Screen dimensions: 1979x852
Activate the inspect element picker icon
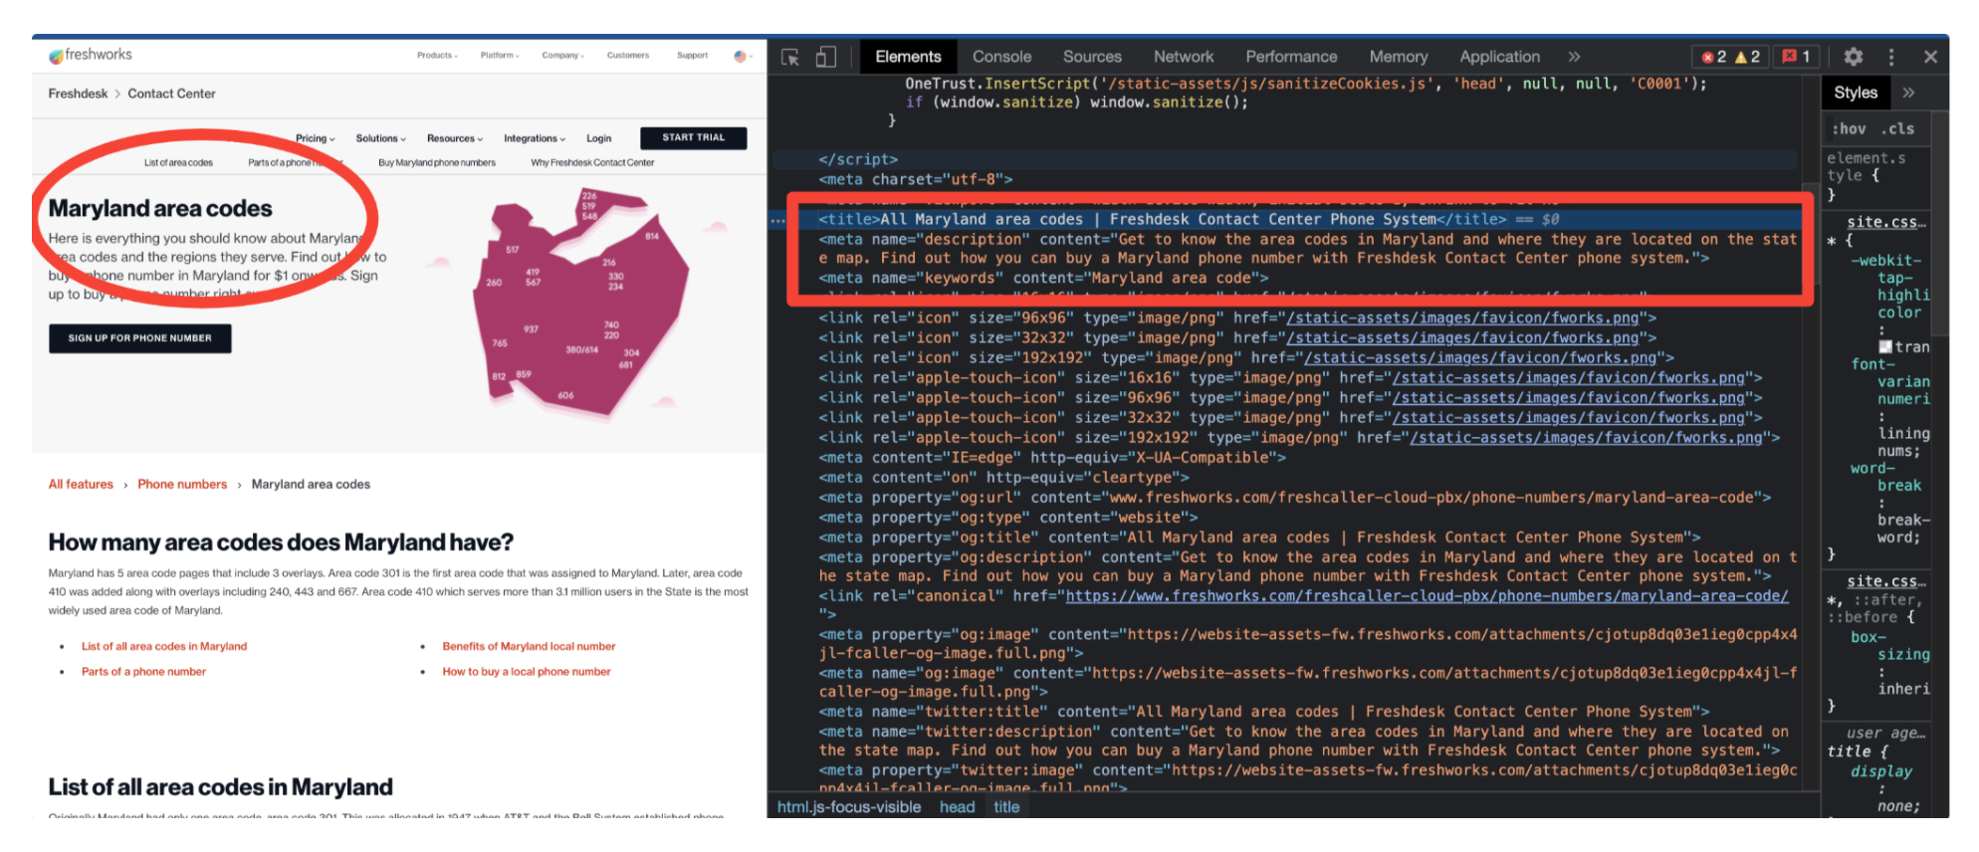pyautogui.click(x=790, y=58)
